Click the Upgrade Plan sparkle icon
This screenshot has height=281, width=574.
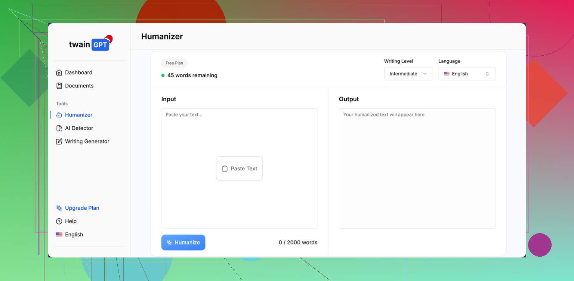coord(59,208)
